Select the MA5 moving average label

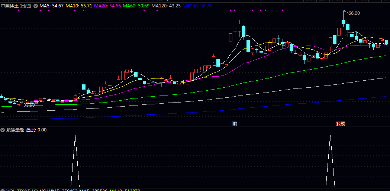click(x=52, y=6)
